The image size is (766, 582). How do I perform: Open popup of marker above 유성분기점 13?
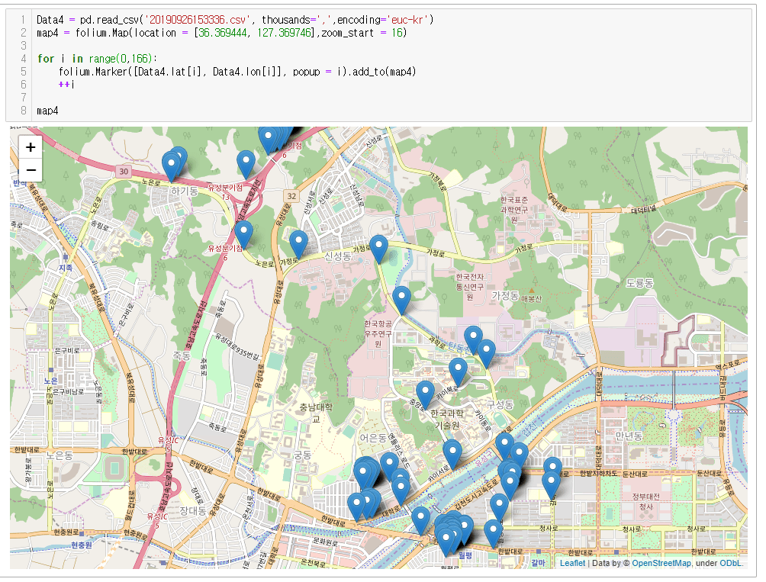(x=246, y=162)
